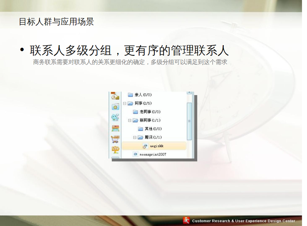This screenshot has height=226, width=307.
Task: Click the money bag icon in sidebar
Action: tap(115, 96)
